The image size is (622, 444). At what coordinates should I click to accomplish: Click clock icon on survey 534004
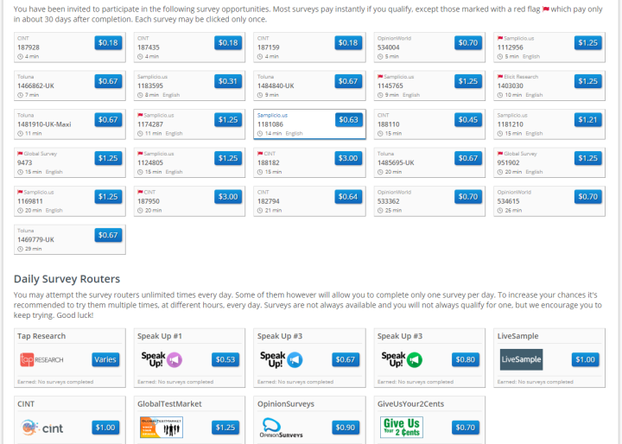click(380, 57)
